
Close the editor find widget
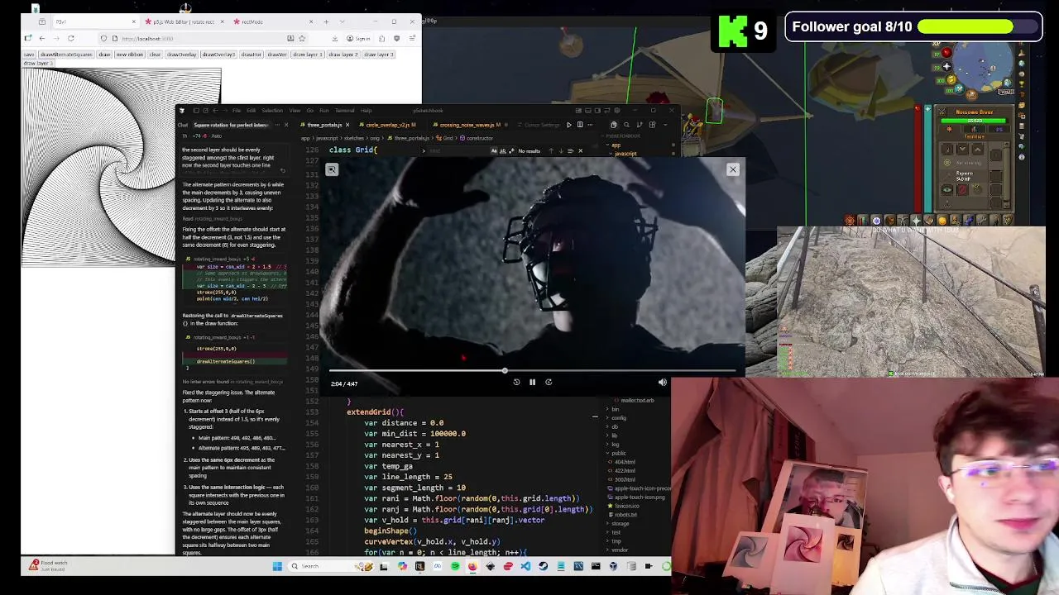581,150
